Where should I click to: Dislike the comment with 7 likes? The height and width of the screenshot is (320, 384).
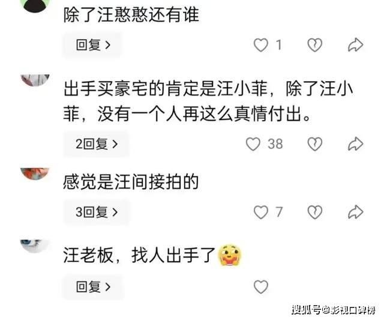coord(314,212)
